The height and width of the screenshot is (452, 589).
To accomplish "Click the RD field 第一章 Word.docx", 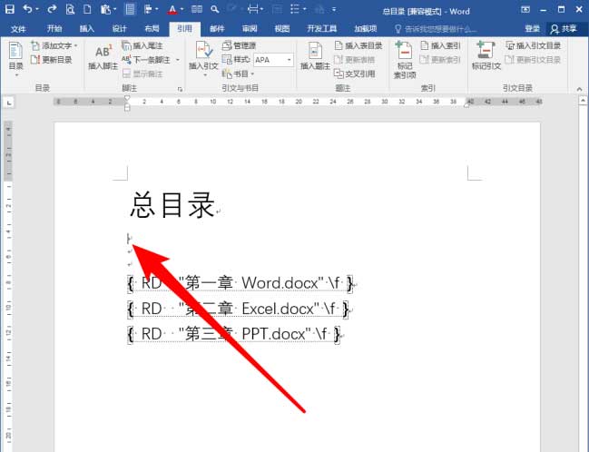I will 241,283.
